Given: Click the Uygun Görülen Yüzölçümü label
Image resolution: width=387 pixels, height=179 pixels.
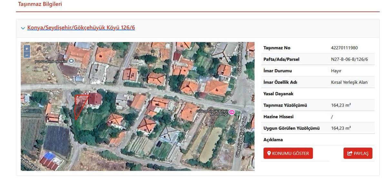Looking at the screenshot, I should [x=292, y=128].
